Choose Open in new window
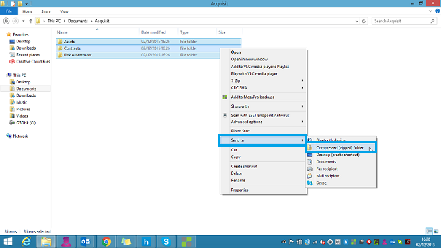Screen dimensions: 441x248 coord(264,59)
